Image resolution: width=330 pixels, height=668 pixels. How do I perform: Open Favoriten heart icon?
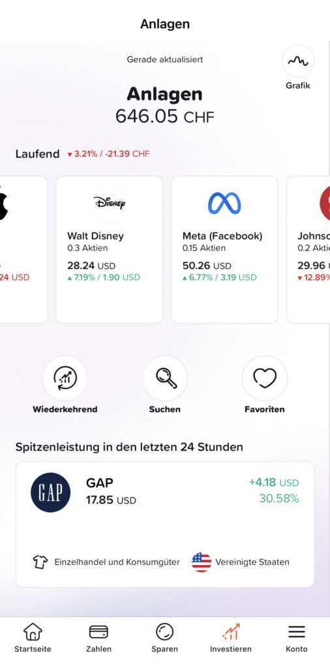click(264, 378)
